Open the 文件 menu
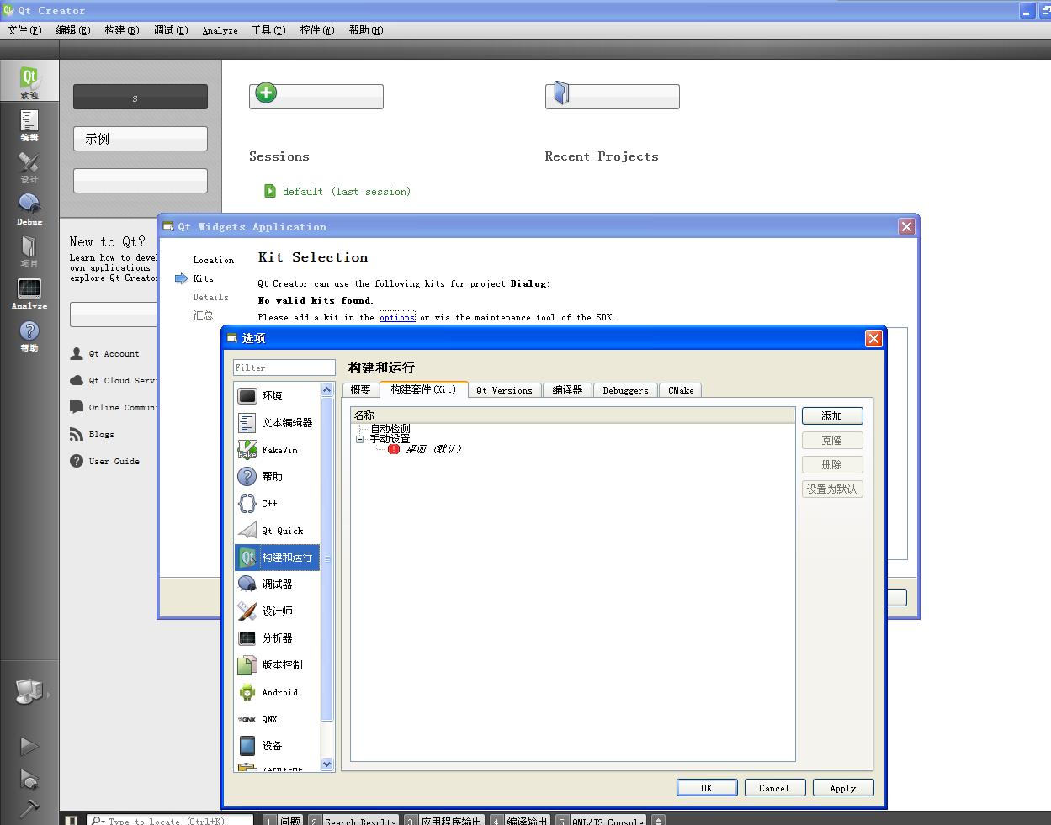Image resolution: width=1051 pixels, height=825 pixels. click(24, 30)
